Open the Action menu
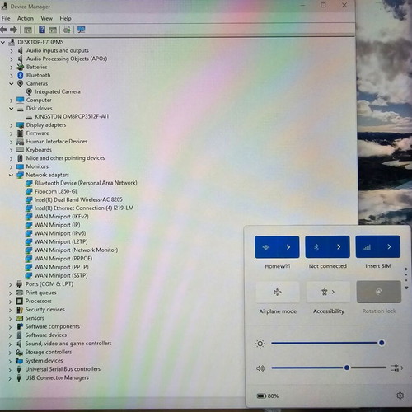 pyautogui.click(x=26, y=18)
